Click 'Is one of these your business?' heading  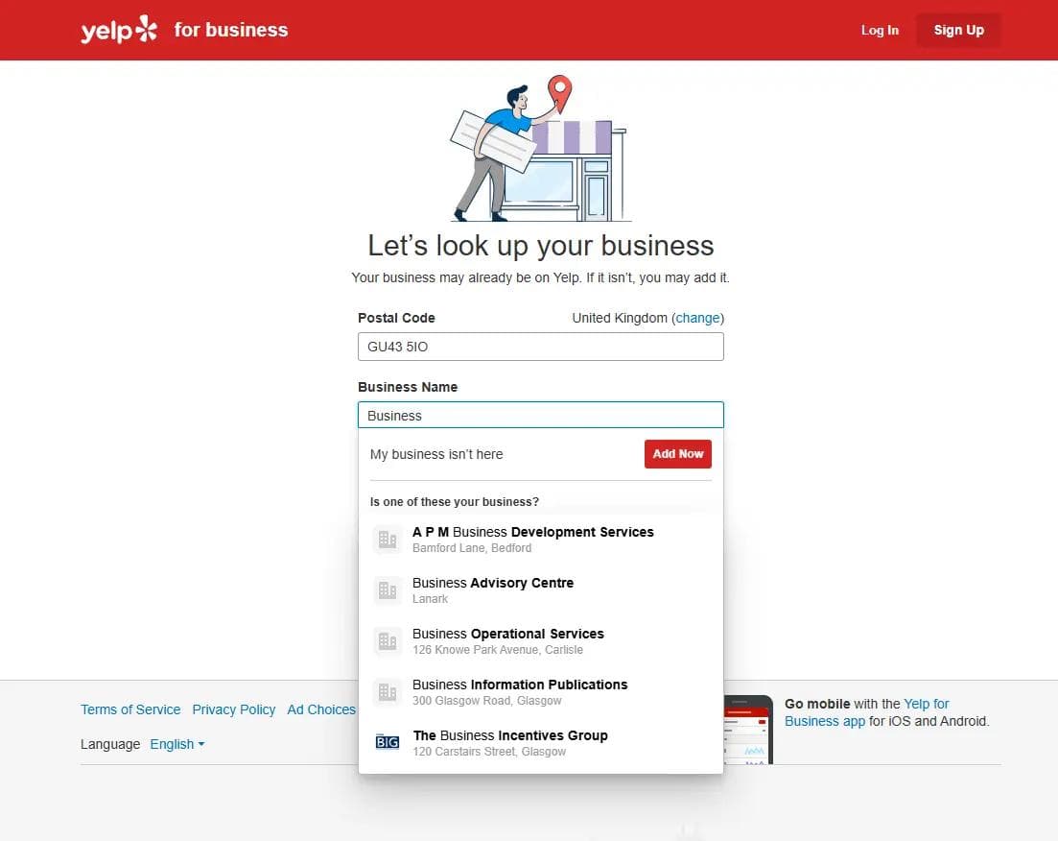point(454,502)
